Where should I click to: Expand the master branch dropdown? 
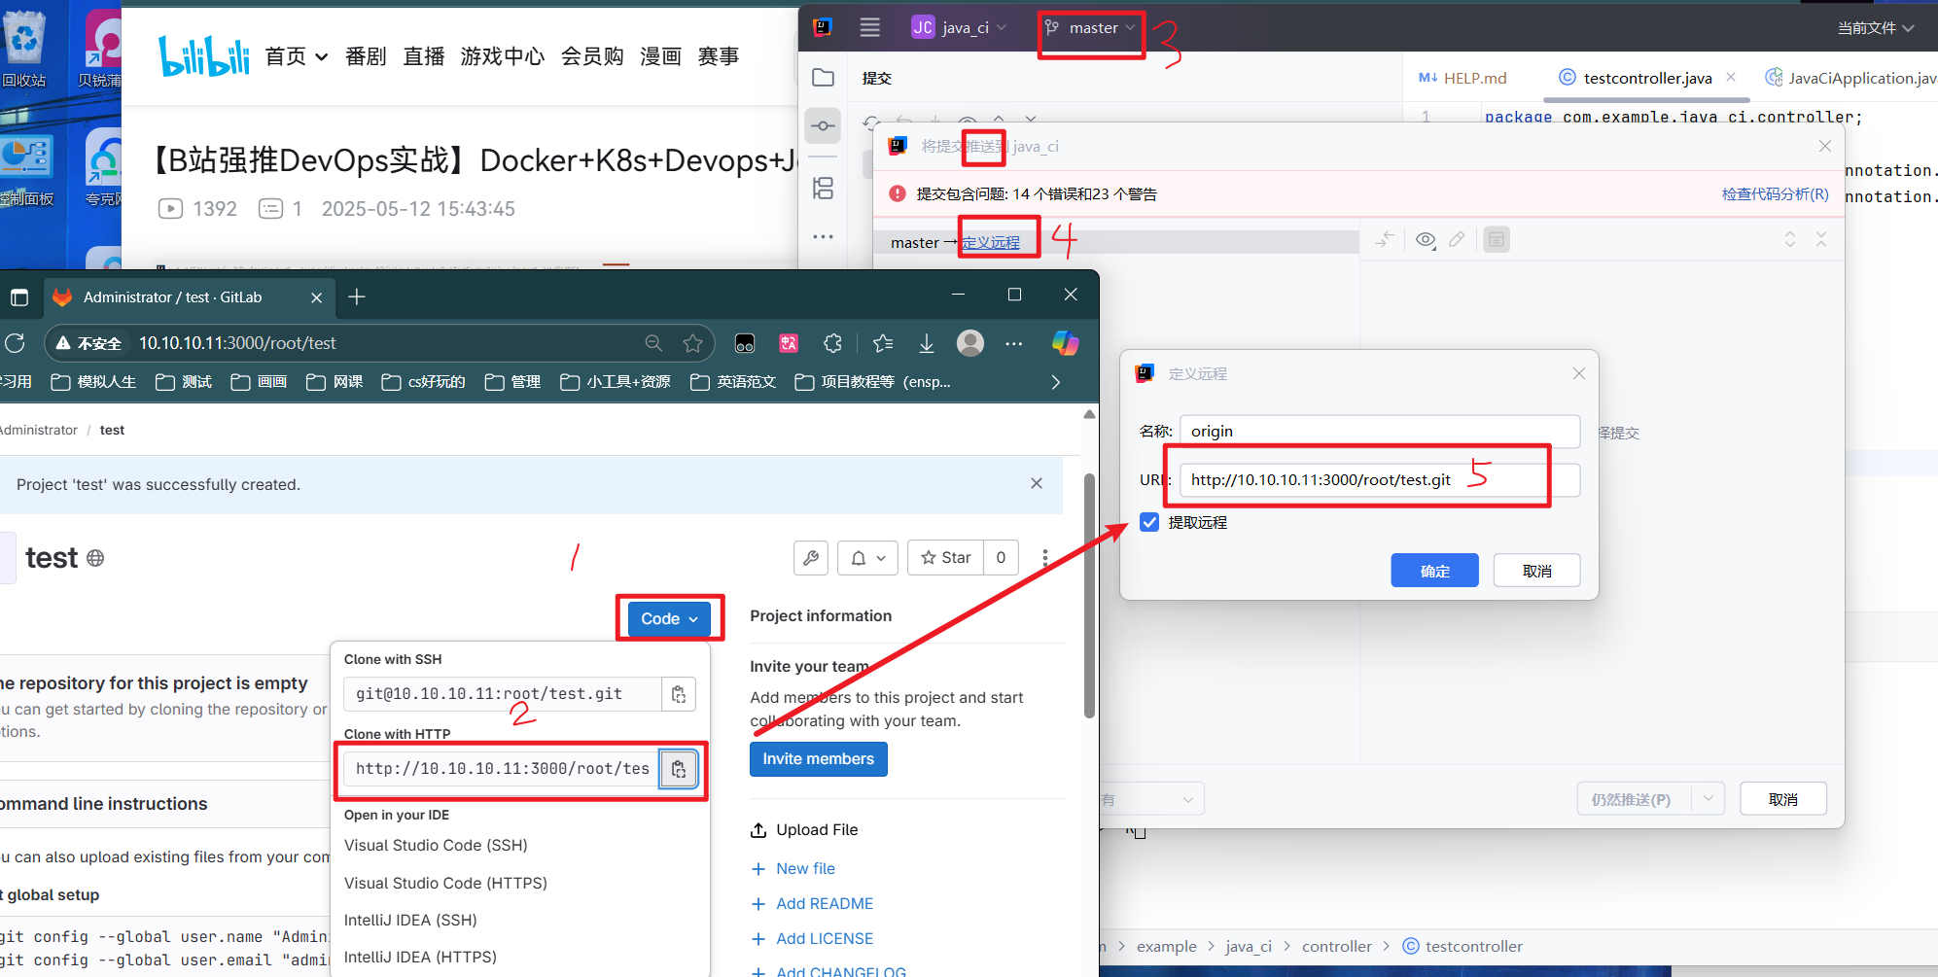click(1092, 28)
